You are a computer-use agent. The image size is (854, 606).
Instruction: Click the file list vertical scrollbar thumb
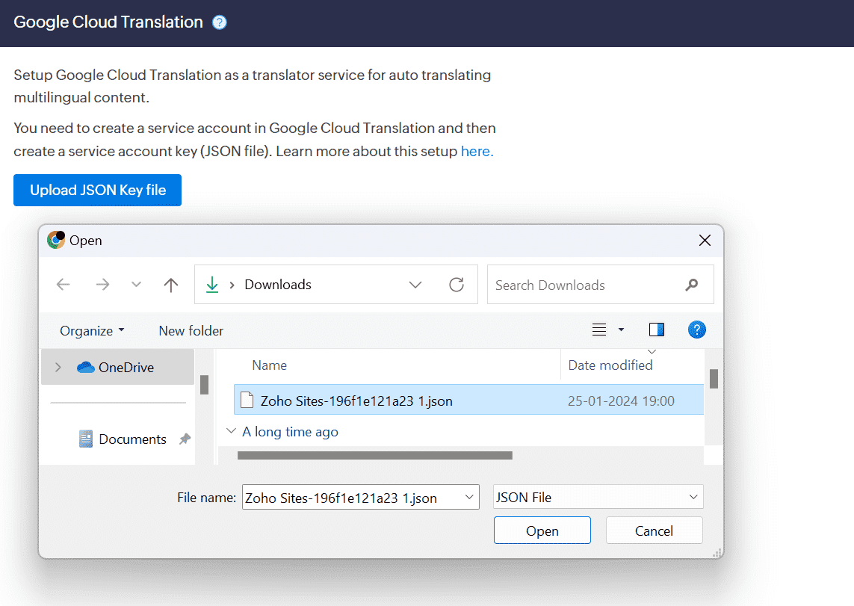(714, 379)
